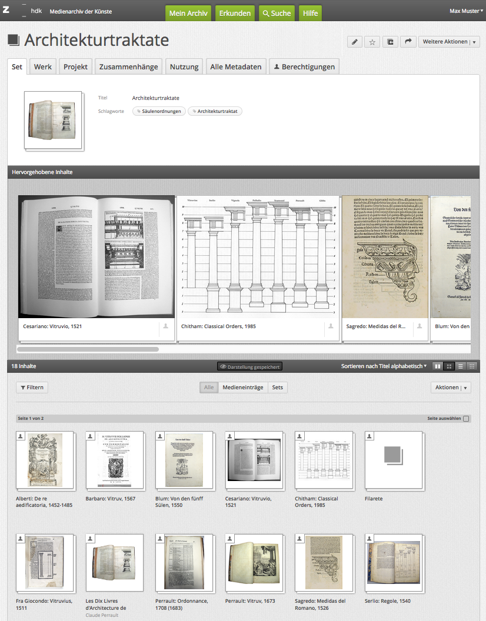Switch to the 'Zusammenhänge' tab

[x=128, y=67]
